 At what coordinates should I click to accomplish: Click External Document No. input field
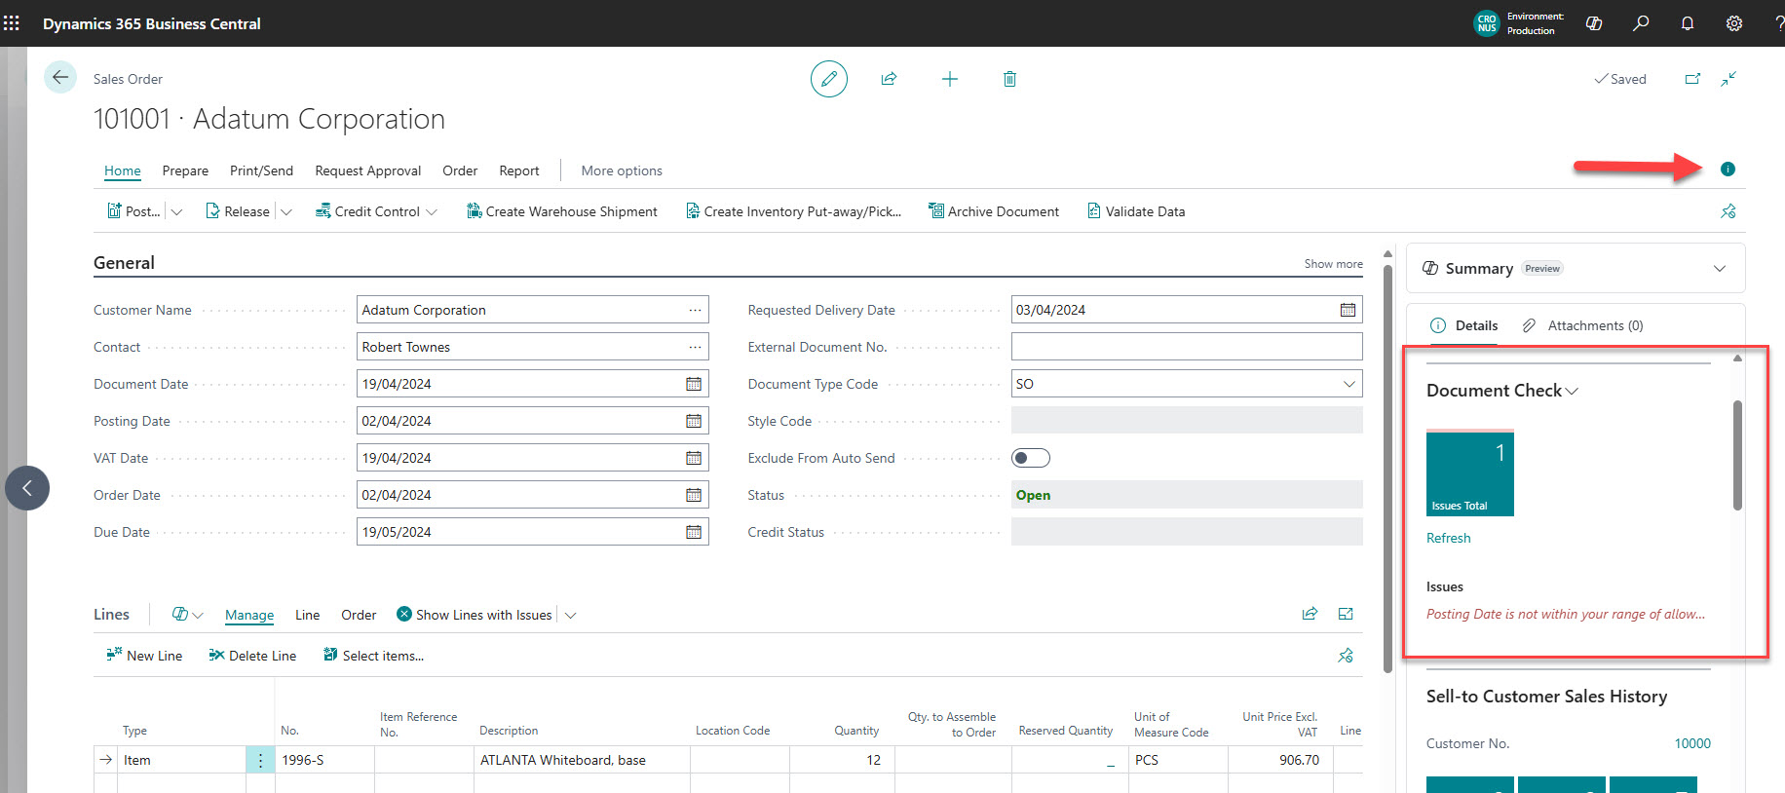tap(1187, 347)
